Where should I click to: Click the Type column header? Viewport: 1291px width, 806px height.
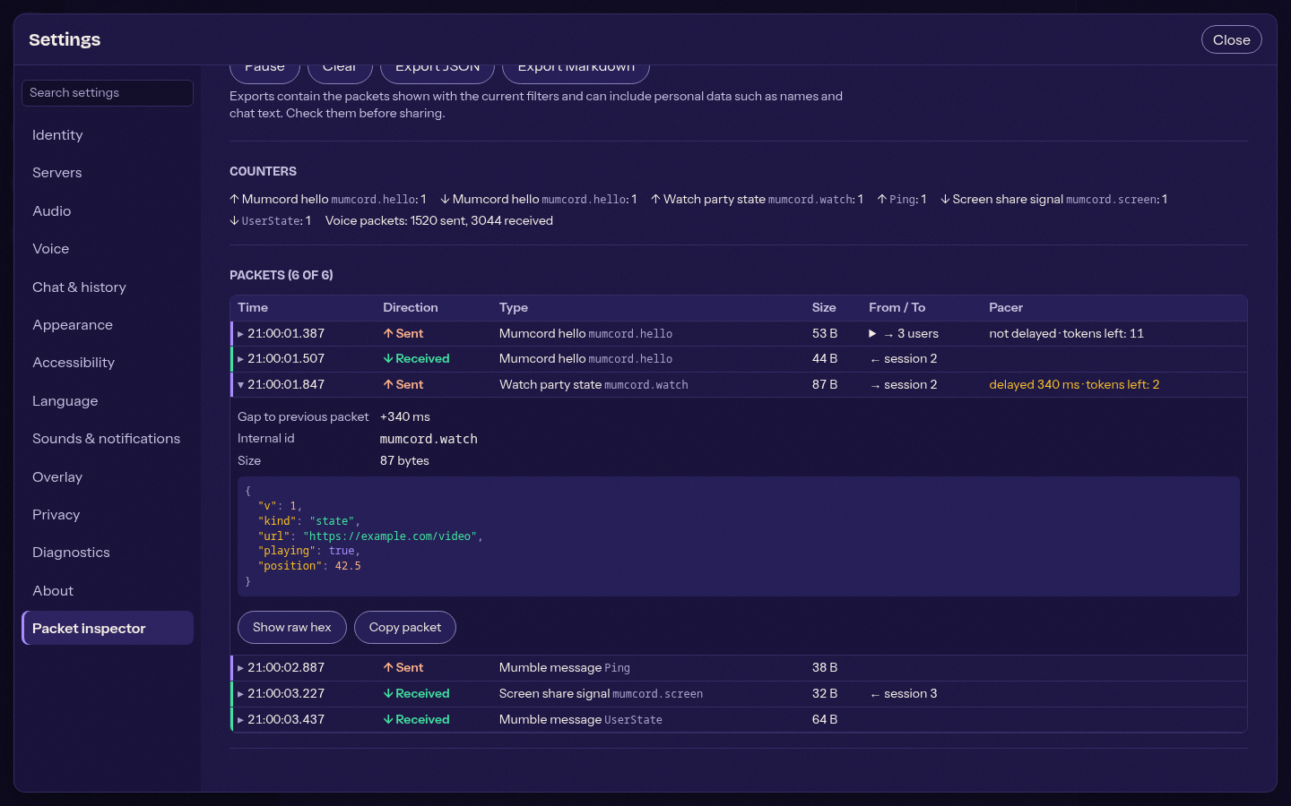514,307
